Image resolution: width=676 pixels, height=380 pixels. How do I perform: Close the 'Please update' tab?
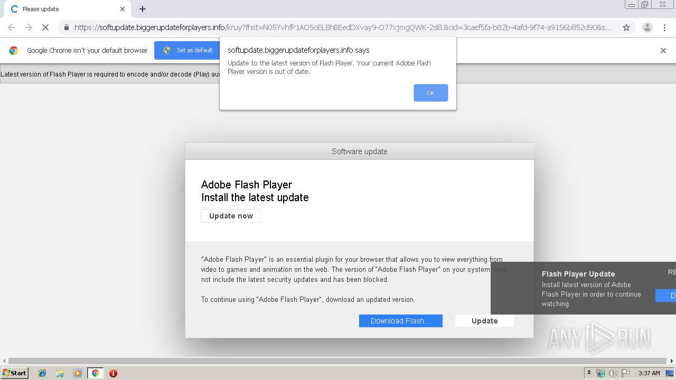tap(123, 9)
